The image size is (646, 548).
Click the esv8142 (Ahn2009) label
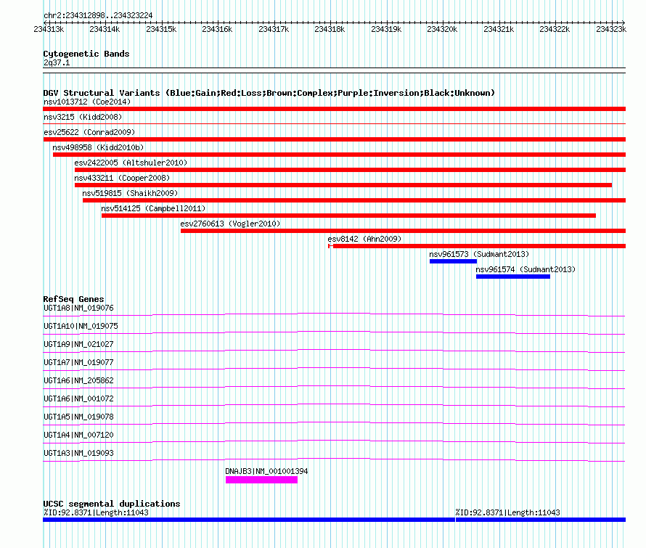click(364, 239)
